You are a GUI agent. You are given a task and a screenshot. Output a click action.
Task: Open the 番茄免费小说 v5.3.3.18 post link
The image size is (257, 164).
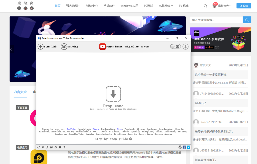tap(224, 83)
